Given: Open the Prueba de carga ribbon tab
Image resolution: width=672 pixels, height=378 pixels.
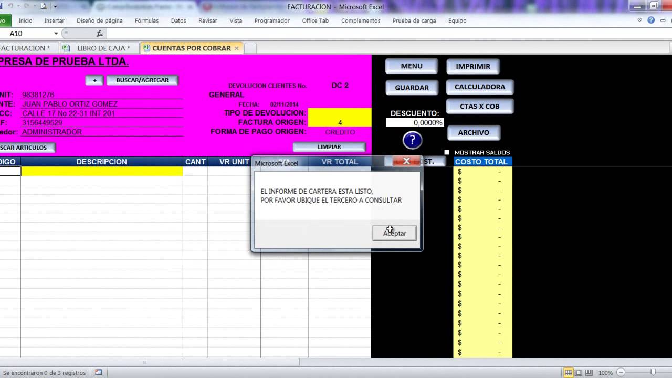Looking at the screenshot, I should coord(414,20).
